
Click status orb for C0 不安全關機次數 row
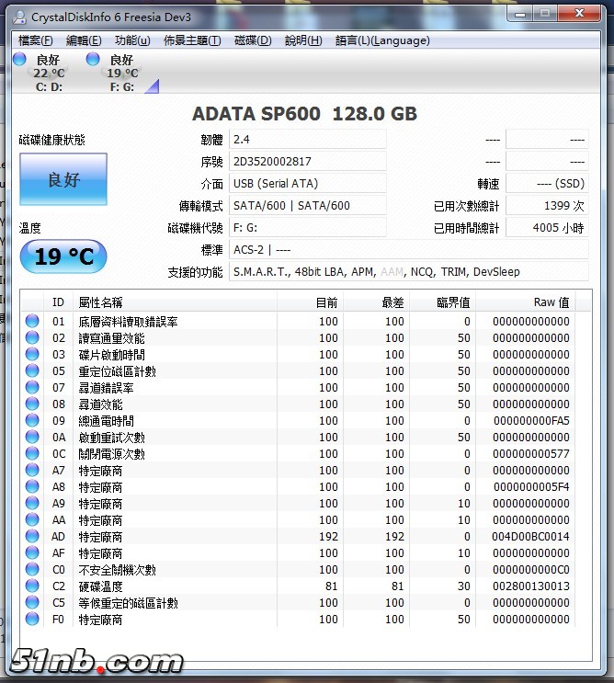[x=32, y=570]
